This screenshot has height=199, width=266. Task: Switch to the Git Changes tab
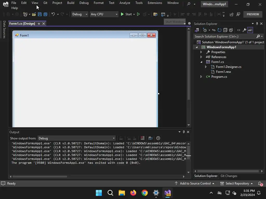pos(229,176)
